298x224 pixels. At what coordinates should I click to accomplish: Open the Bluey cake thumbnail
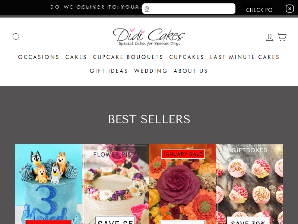click(48, 184)
